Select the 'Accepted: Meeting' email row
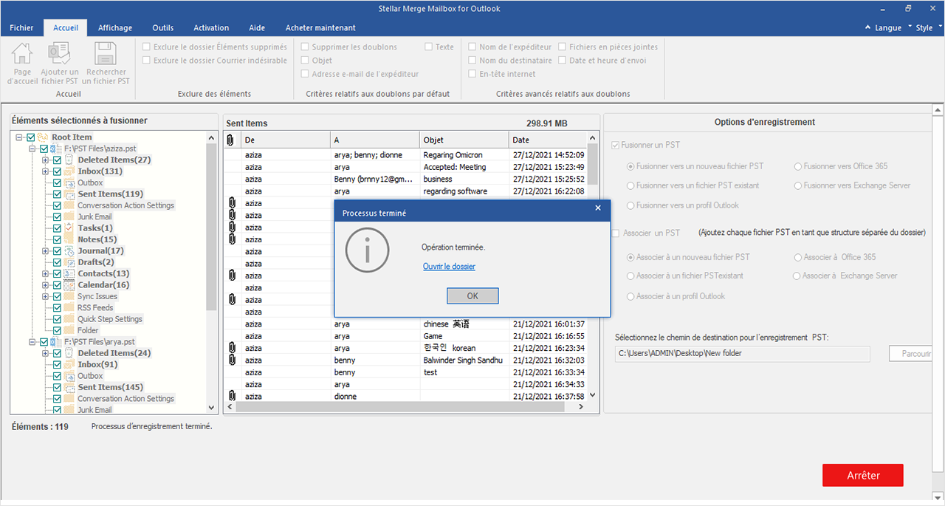Screen dimensions: 945x506 [x=405, y=167]
